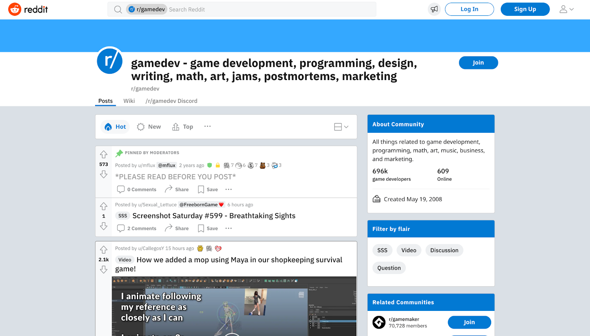The image size is (590, 336).
Task: Click the bear award icon with count 3
Action: click(x=263, y=165)
